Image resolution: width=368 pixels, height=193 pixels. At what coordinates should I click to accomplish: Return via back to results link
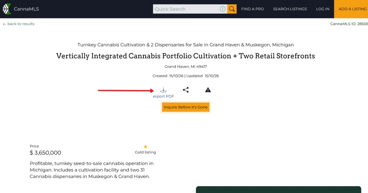pos(19,24)
